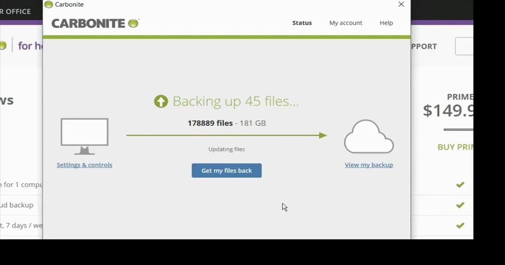Open the Help section
505x265 pixels.
click(x=386, y=23)
